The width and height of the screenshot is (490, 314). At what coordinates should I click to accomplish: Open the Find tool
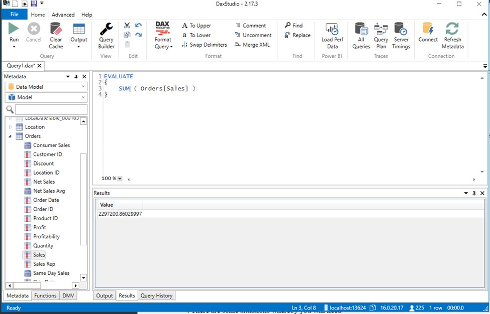pos(294,25)
